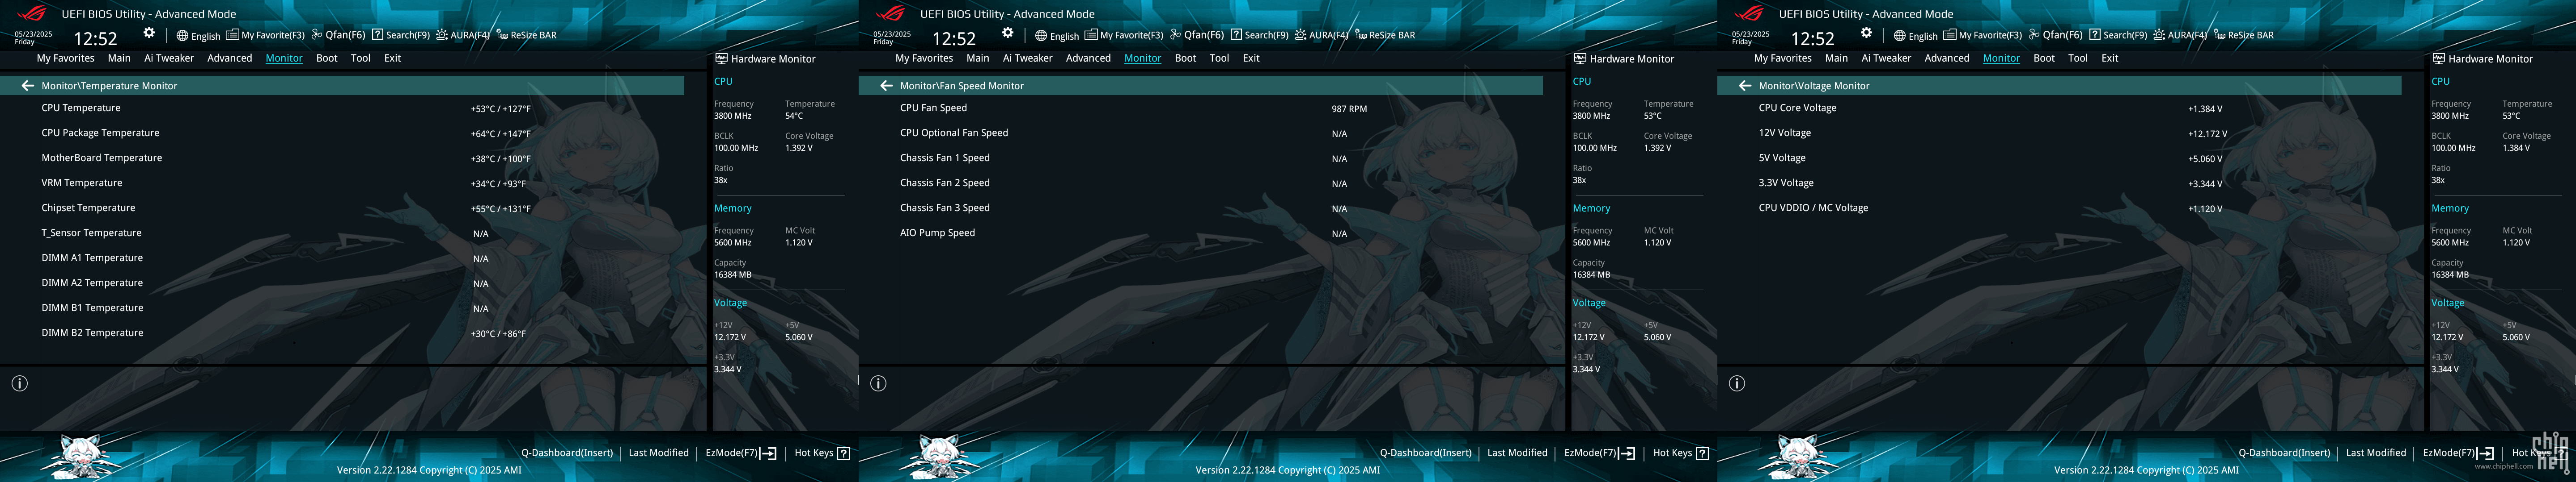This screenshot has width=2576, height=482.
Task: Open Boot tab in the Temperature Monitor screen
Action: tap(327, 58)
